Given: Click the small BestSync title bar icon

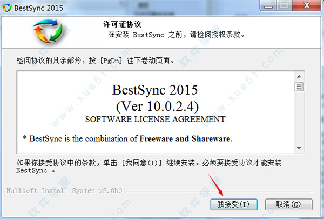Looking at the screenshot, I should (7, 8).
